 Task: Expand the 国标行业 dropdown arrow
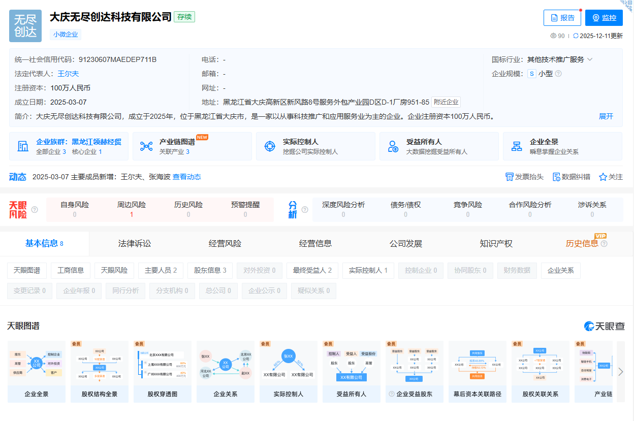590,59
